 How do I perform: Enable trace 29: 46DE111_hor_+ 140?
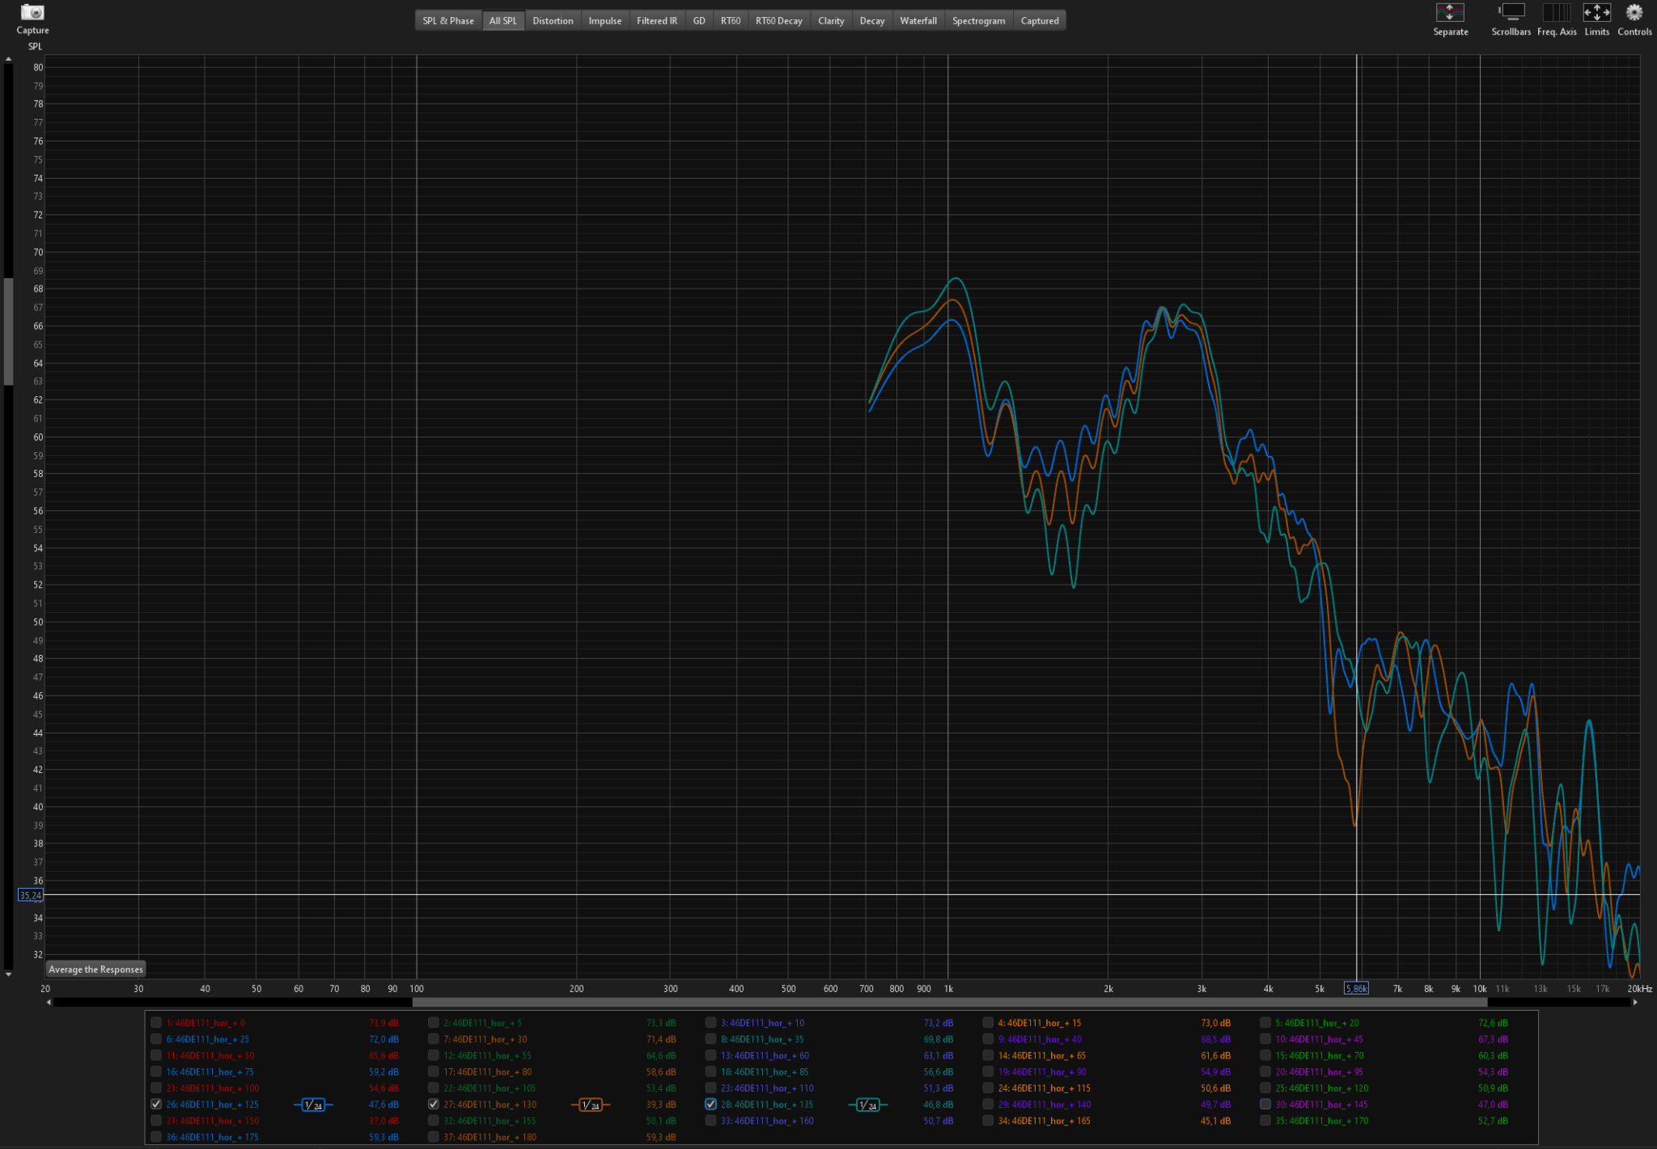988,1105
